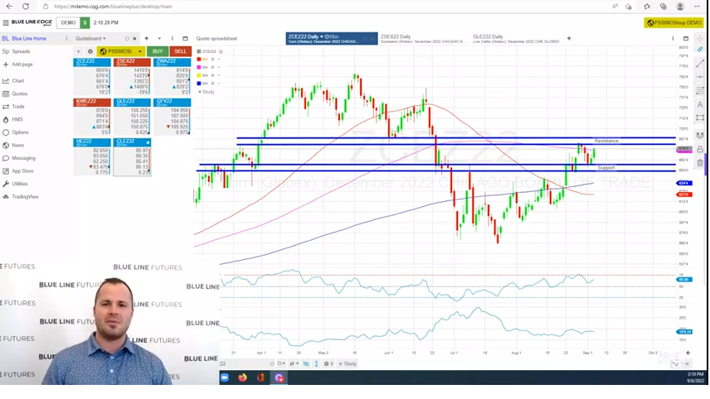Viewport: 710px width, 399px height.
Task: Open the hamburger main menu
Action: pyautogui.click(x=6, y=22)
